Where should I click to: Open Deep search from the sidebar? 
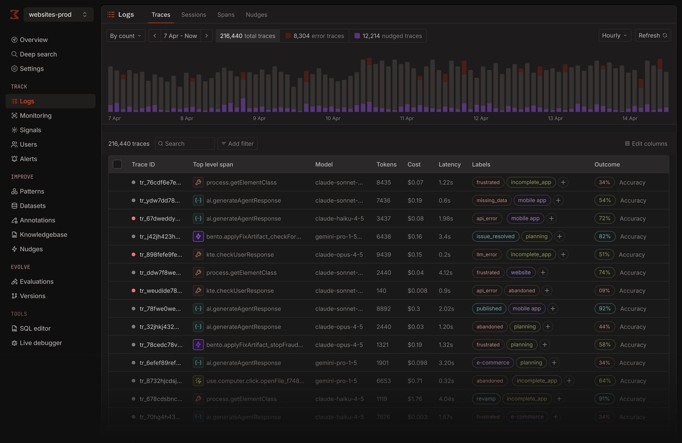(x=38, y=54)
